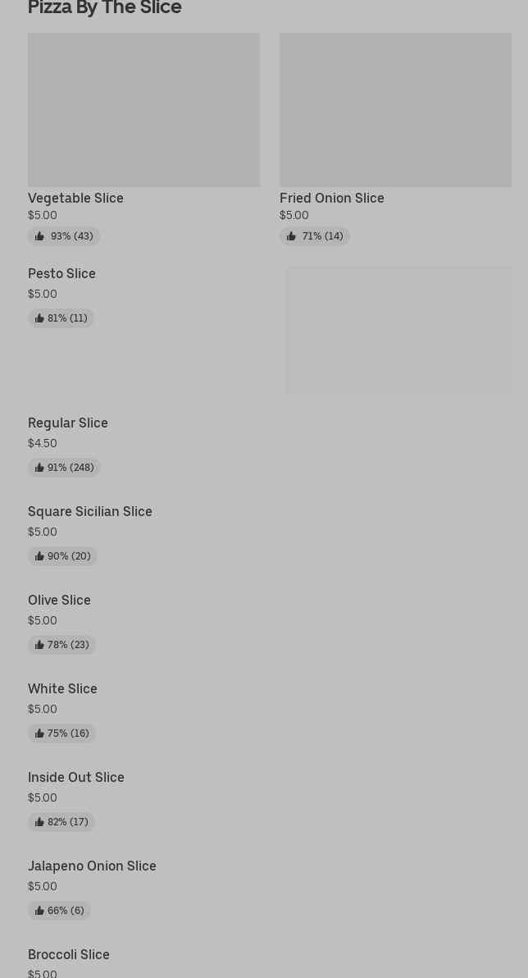Viewport: 528px width, 978px height.
Task: Click thumbs-up icon under Regular Slice
Action: pyautogui.click(x=39, y=468)
